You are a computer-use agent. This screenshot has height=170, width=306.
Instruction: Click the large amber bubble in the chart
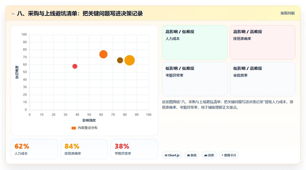pos(130,60)
